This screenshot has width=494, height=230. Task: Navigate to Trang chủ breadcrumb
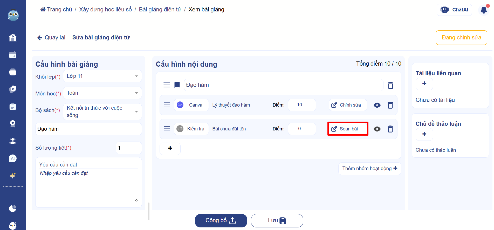pos(56,10)
